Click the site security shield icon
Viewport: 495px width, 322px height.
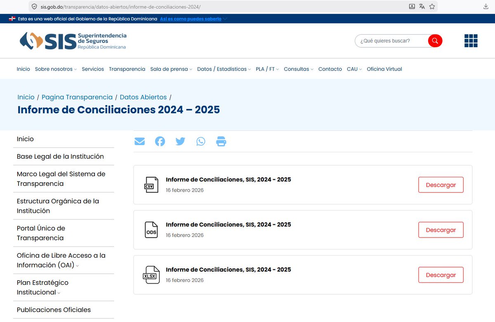click(x=34, y=7)
